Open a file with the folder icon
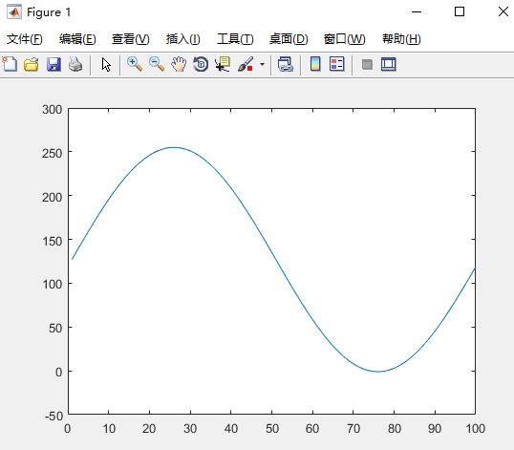Screen dimensions: 514x450 (32, 64)
